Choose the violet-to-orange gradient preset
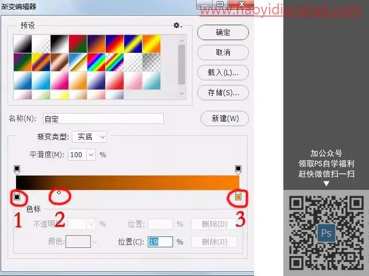The image size is (369, 276). tap(96, 44)
